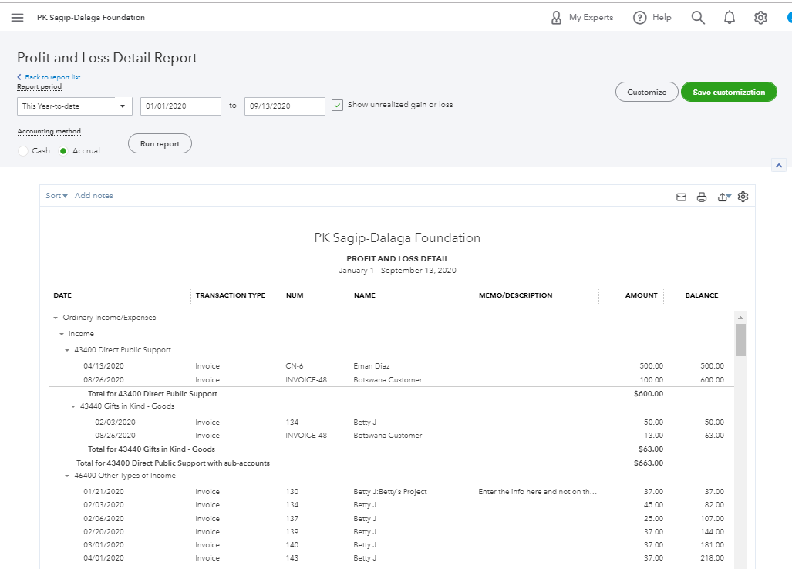Image resolution: width=792 pixels, height=569 pixels.
Task: Click the start date field
Action: pos(180,106)
